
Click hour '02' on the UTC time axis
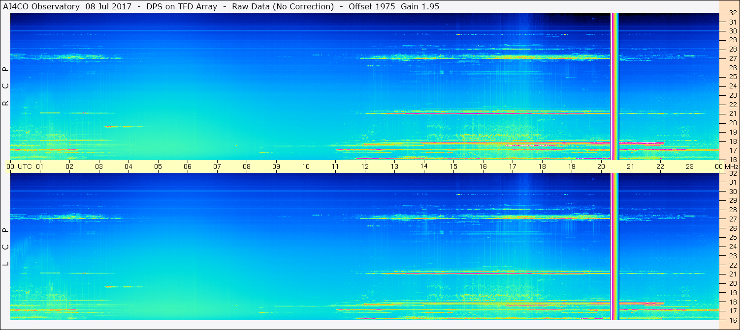(69, 166)
